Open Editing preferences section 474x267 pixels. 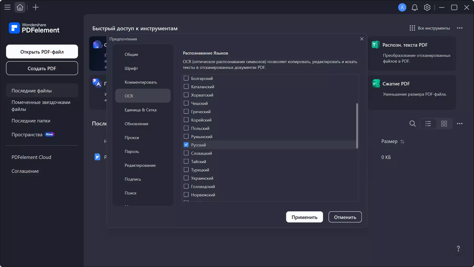(x=143, y=165)
